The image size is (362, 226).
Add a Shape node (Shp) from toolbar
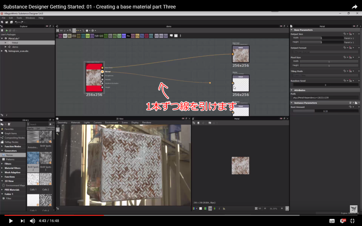click(x=137, y=36)
